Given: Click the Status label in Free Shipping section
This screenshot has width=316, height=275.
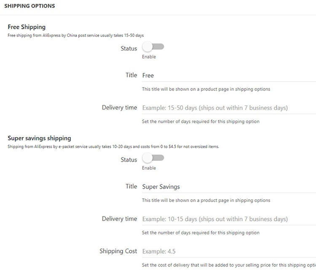Looking at the screenshot, I should 129,48.
